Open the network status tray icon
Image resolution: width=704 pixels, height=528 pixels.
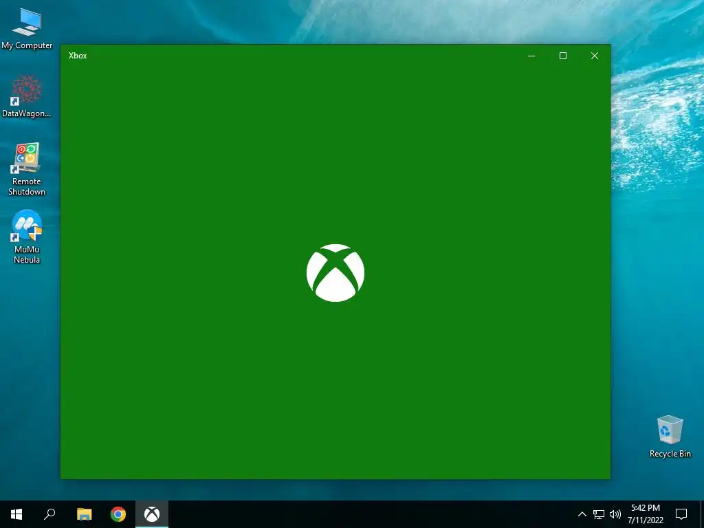[x=599, y=514]
